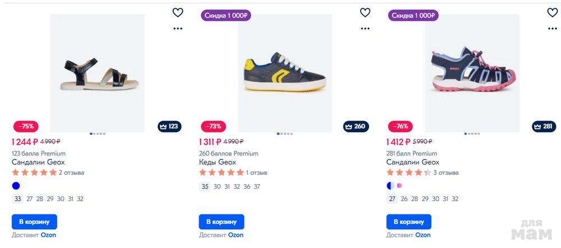Screen dimensions: 561x248
Task: Open three-dots menu on third product card
Action: pyautogui.click(x=552, y=28)
